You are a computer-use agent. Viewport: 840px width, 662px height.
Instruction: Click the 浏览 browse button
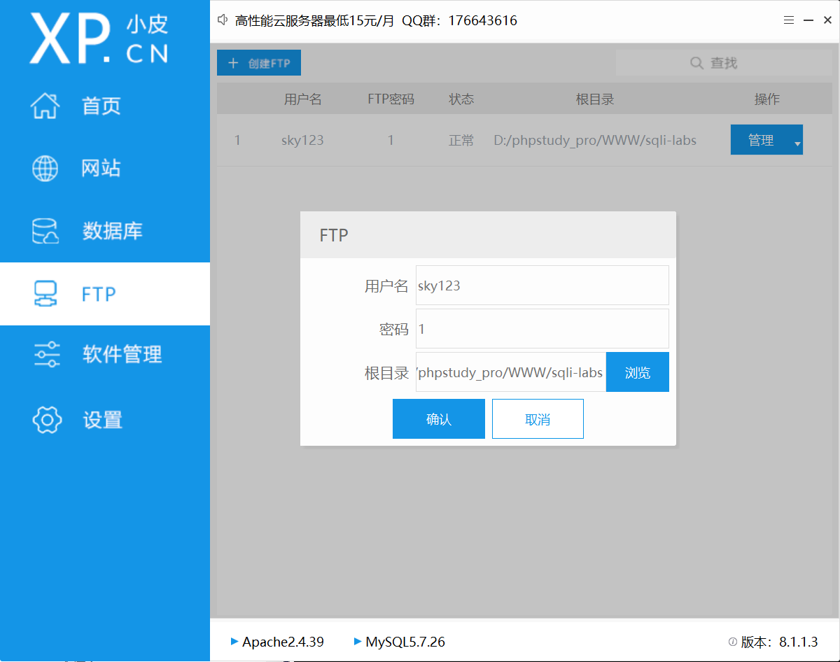point(637,372)
